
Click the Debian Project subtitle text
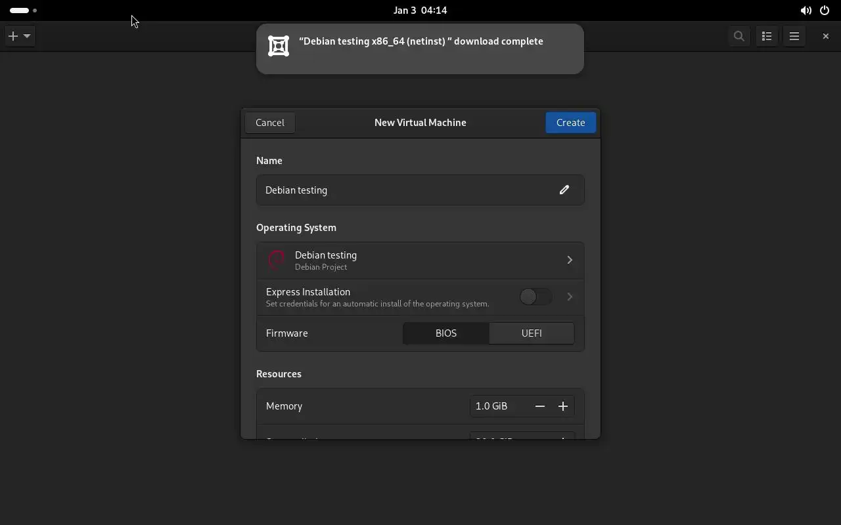tap(321, 267)
